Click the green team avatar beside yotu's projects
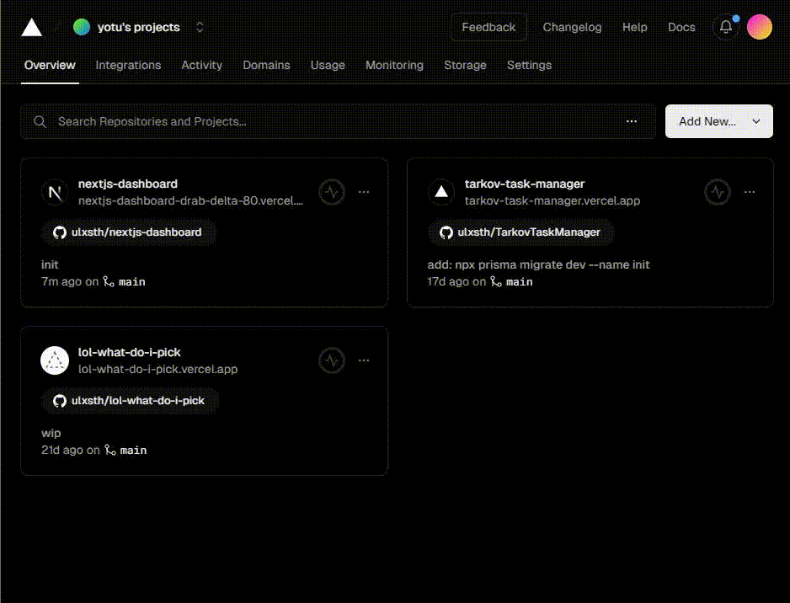The height and width of the screenshot is (603, 790). (82, 27)
